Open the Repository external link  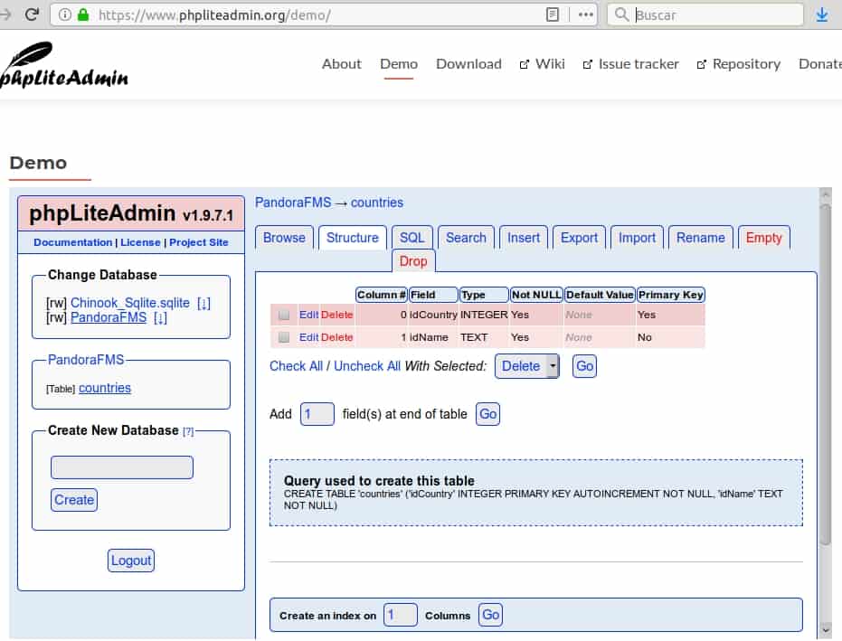pyautogui.click(x=738, y=64)
